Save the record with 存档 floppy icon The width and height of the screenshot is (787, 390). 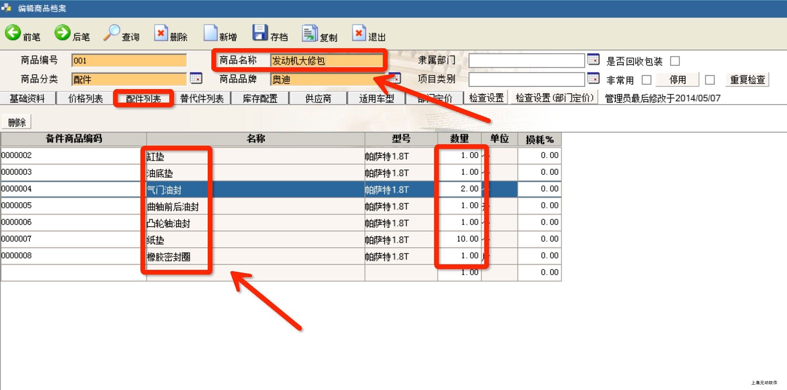[260, 33]
